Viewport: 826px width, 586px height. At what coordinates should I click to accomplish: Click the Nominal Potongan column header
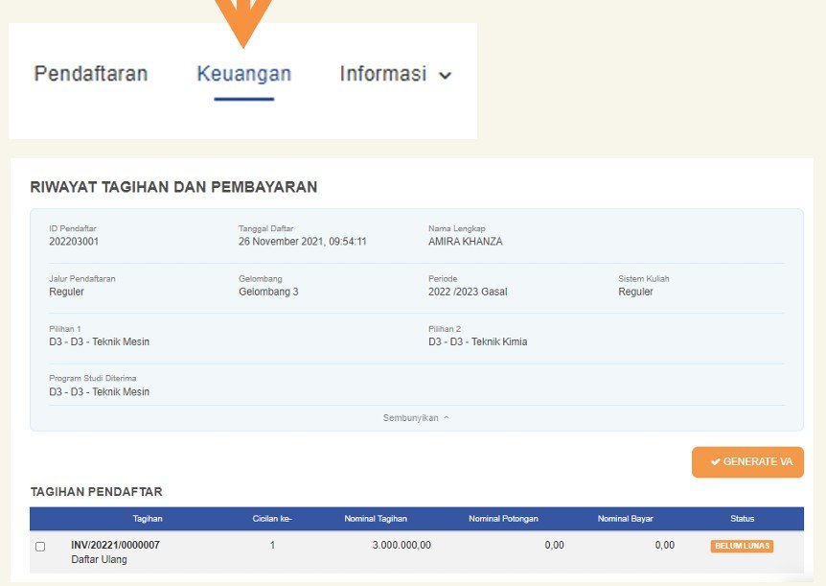[x=503, y=519]
